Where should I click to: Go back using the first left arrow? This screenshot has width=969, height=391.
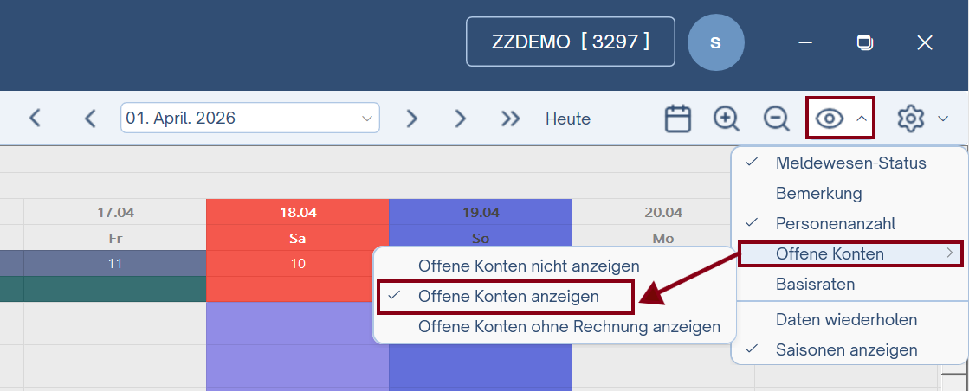coord(35,119)
